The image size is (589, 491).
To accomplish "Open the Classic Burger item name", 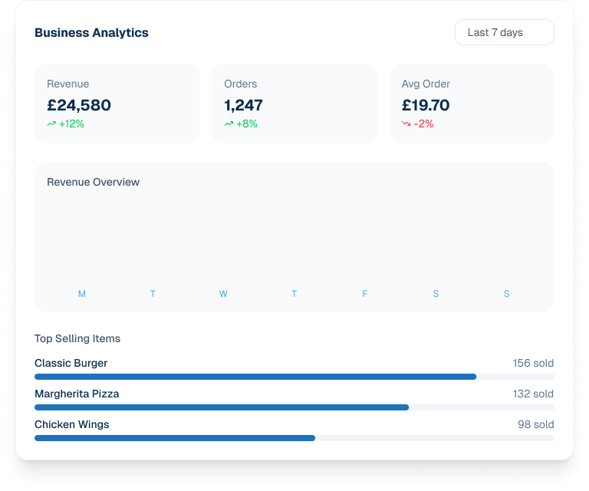I will coord(71,363).
